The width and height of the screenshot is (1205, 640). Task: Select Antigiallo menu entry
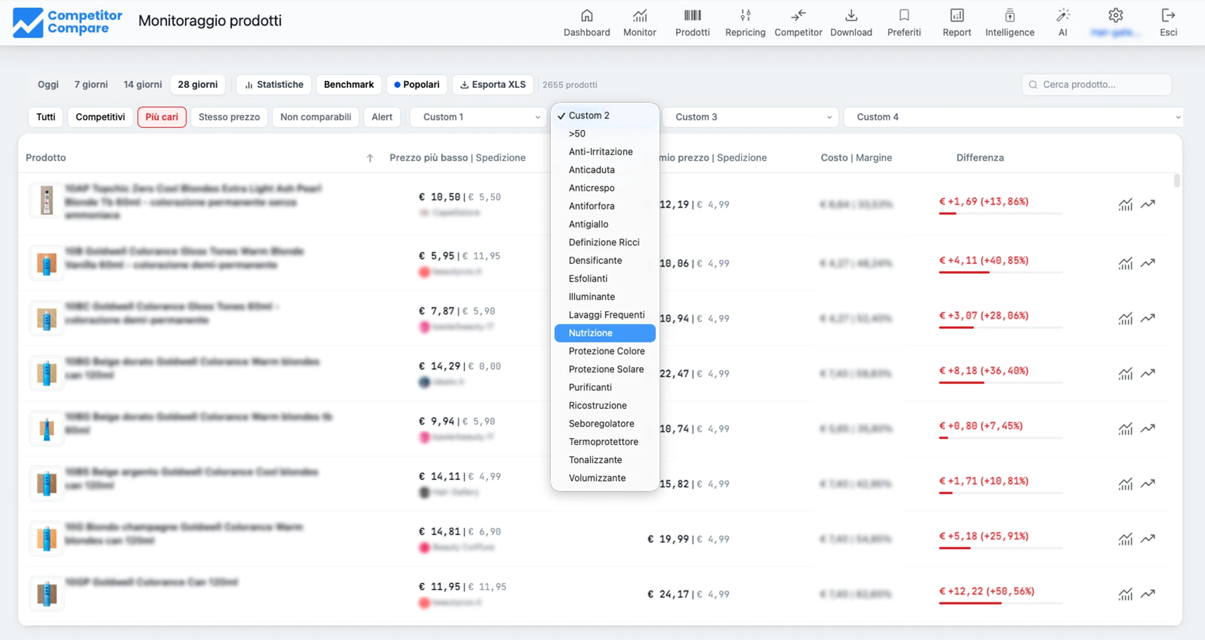click(605, 225)
